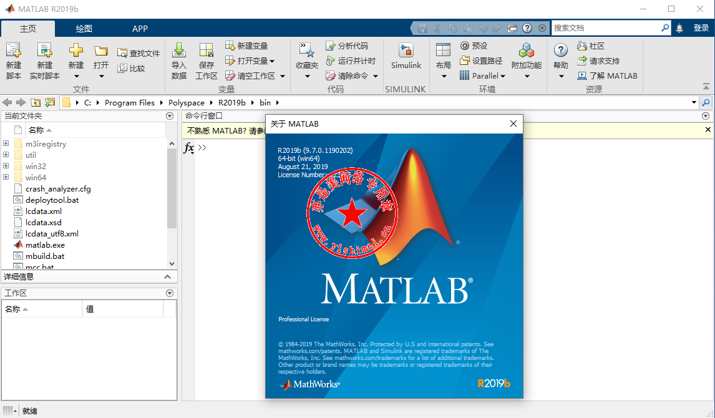Open the address bar history dropdown
The image size is (715, 418).
[694, 102]
